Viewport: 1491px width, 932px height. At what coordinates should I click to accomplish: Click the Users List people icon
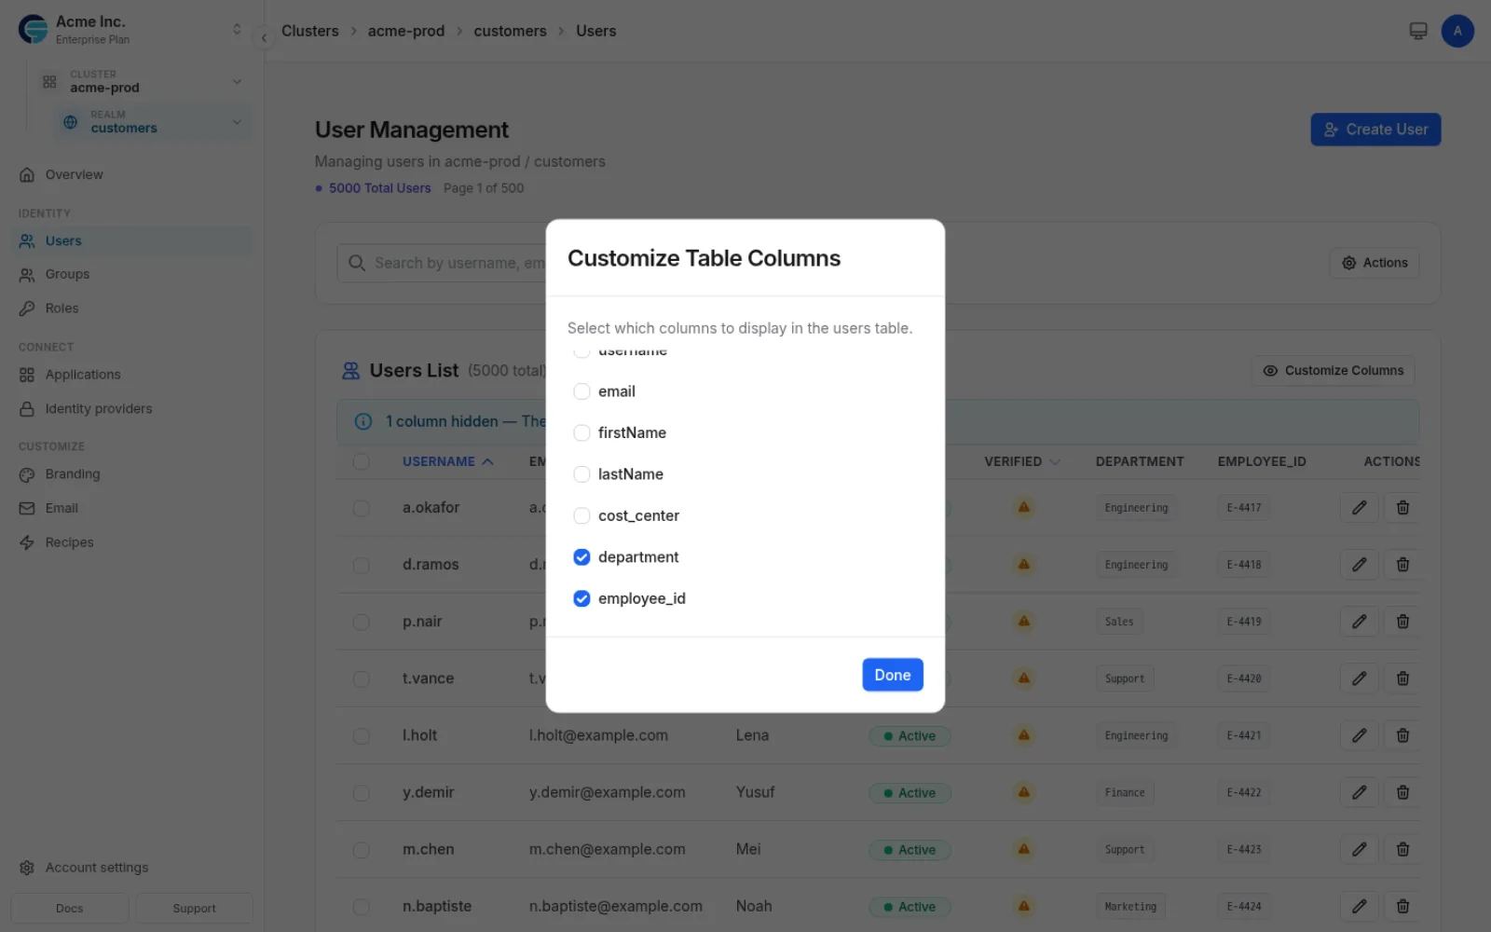click(350, 371)
